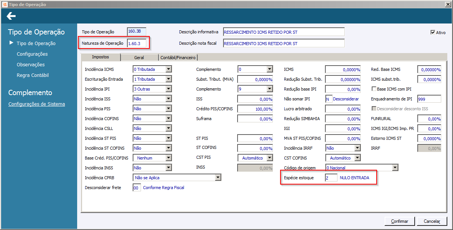Image resolution: width=453 pixels, height=230 pixels.
Task: Open the Código de origem dropdown
Action: click(395, 168)
